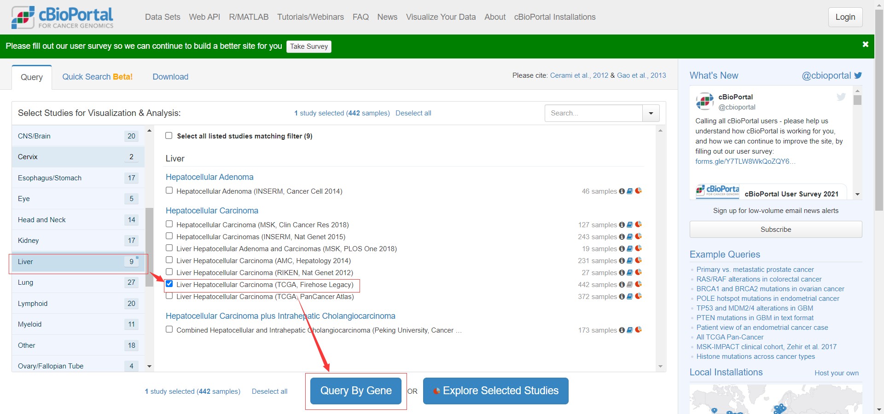884x414 pixels.
Task: Open Tutorials/Webinars navigation item
Action: (310, 17)
